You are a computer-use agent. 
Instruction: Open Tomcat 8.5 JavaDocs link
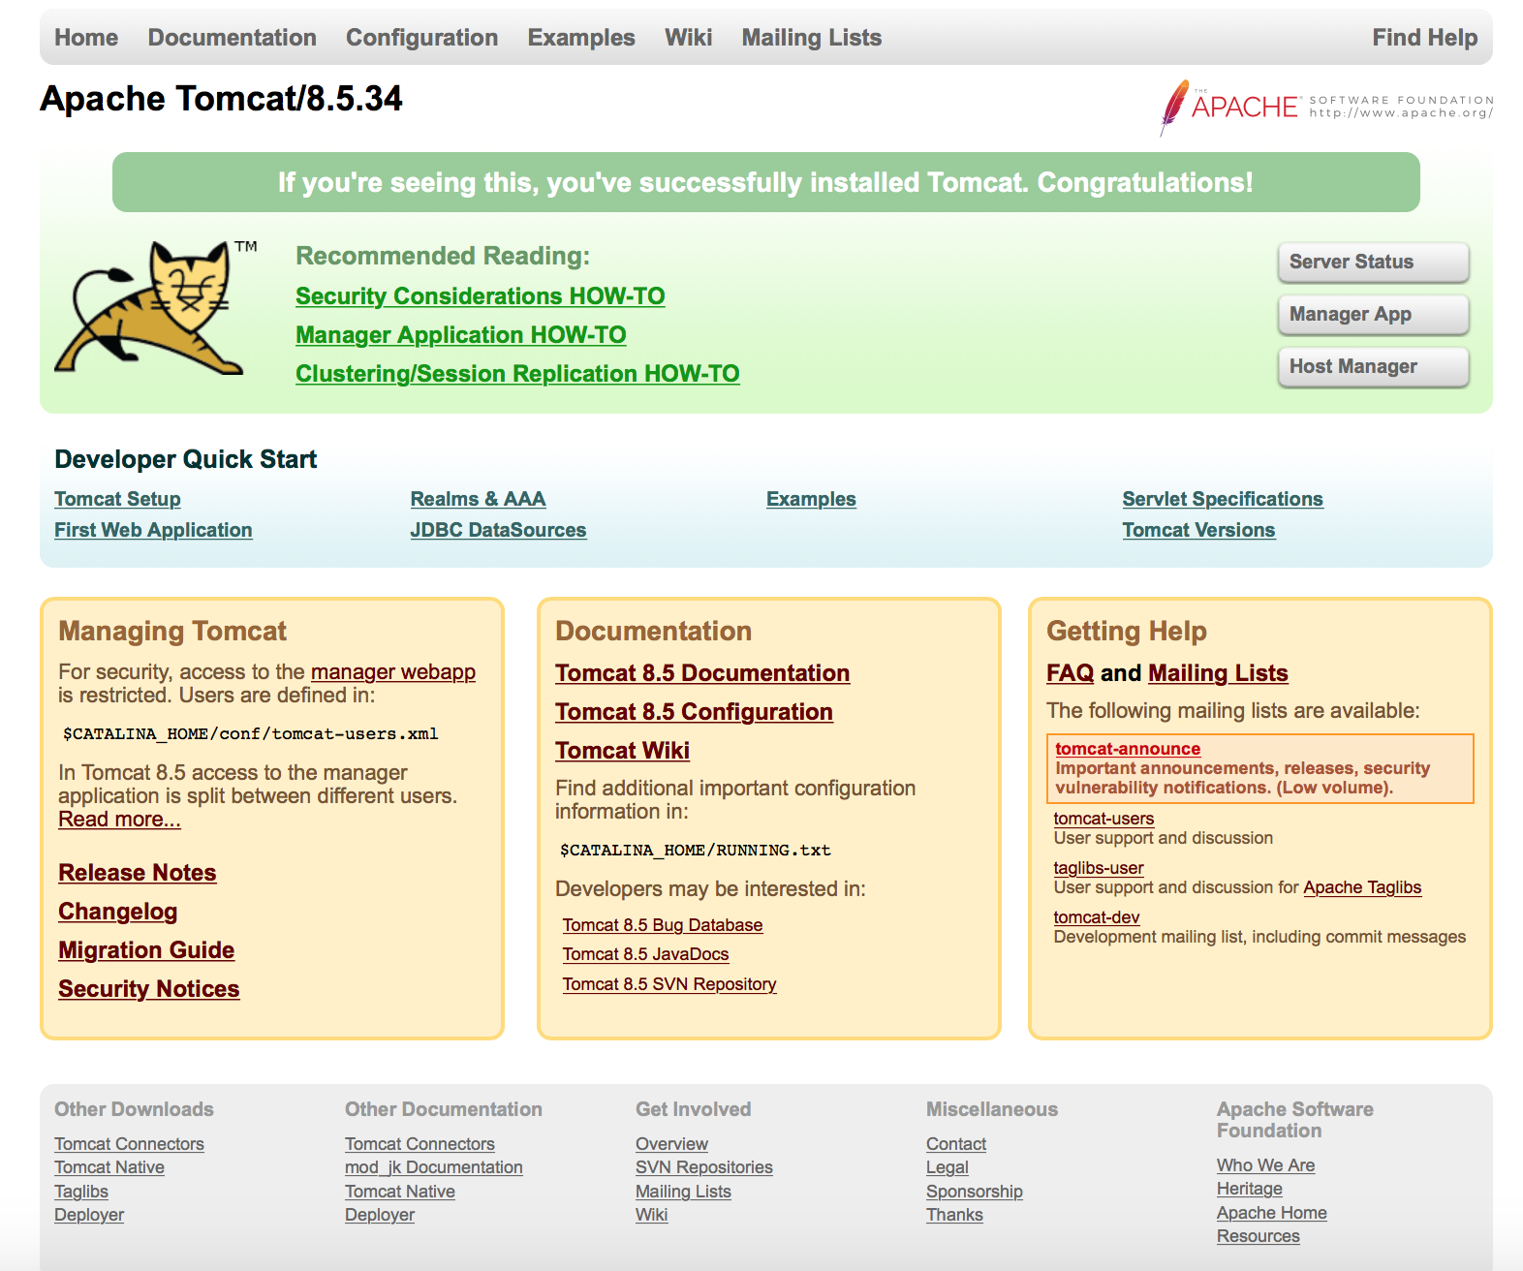click(646, 954)
